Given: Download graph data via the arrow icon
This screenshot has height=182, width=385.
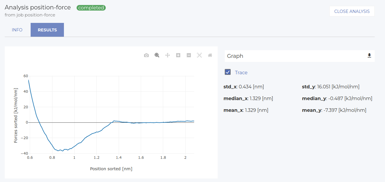Looking at the screenshot, I should (369, 56).
